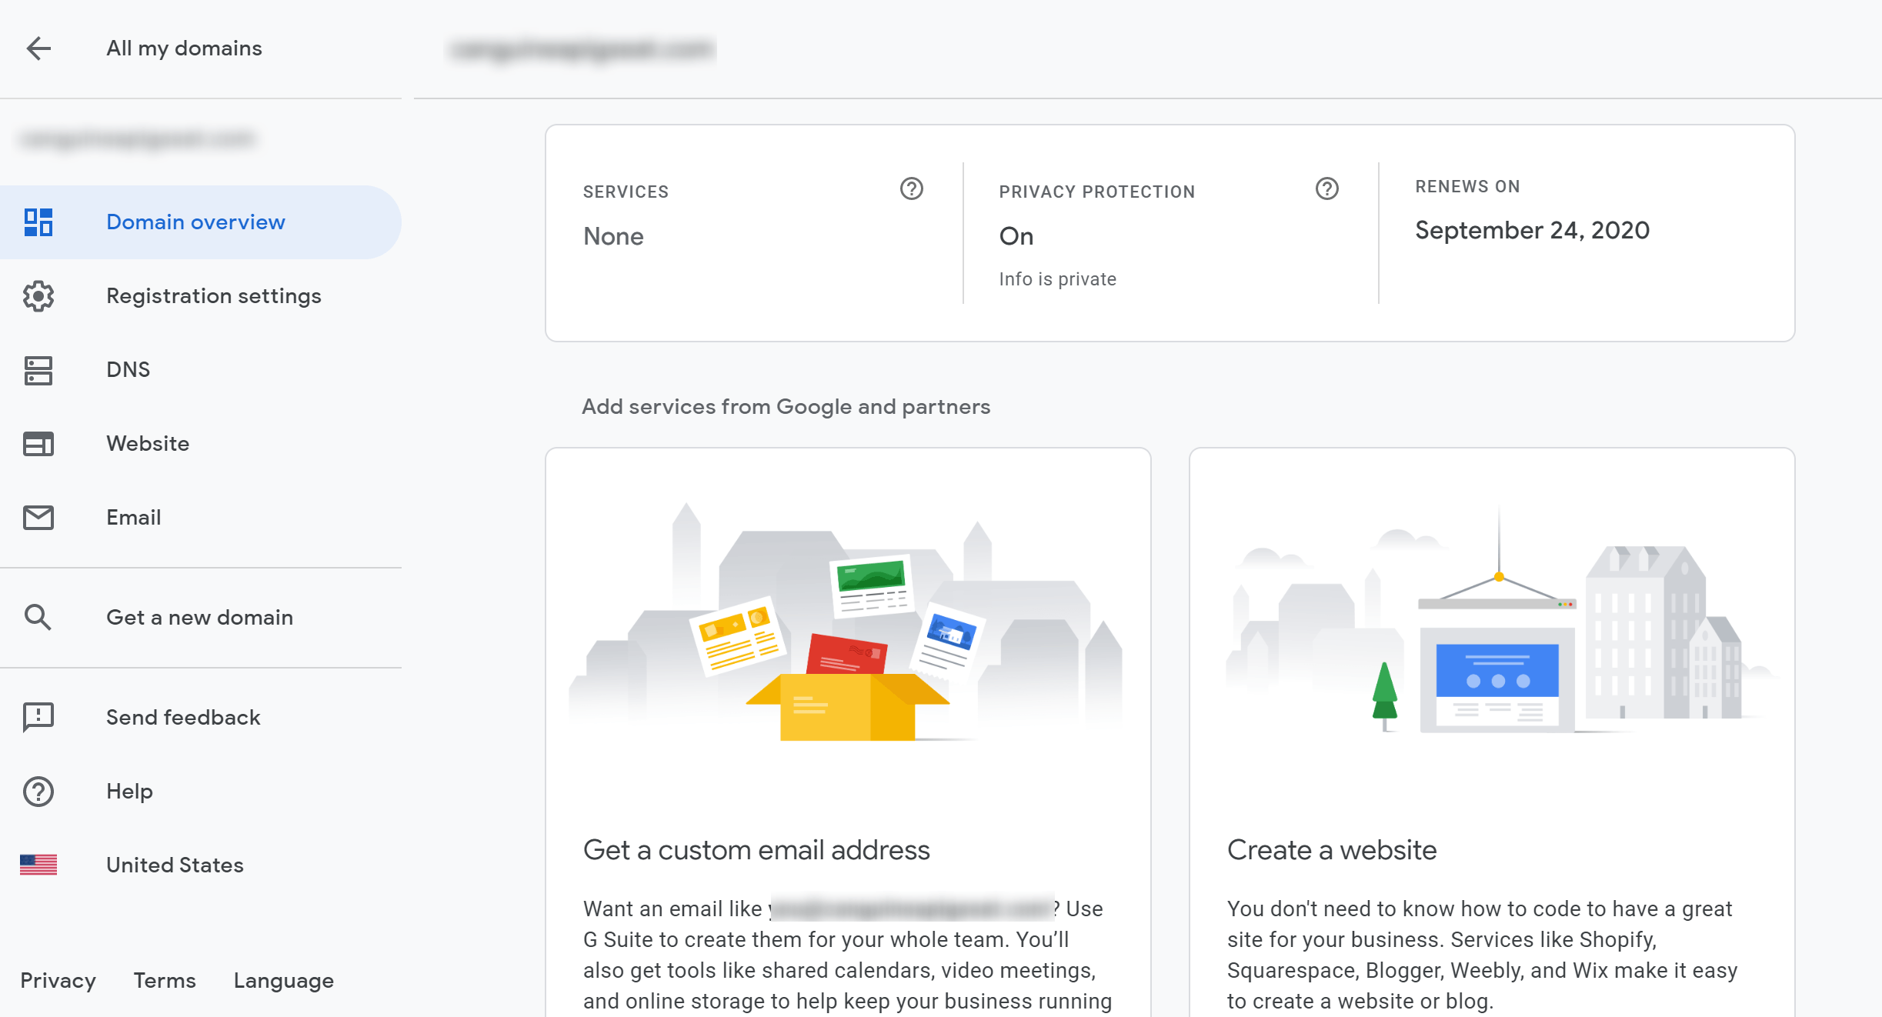Click the Domain overview icon

coord(38,222)
